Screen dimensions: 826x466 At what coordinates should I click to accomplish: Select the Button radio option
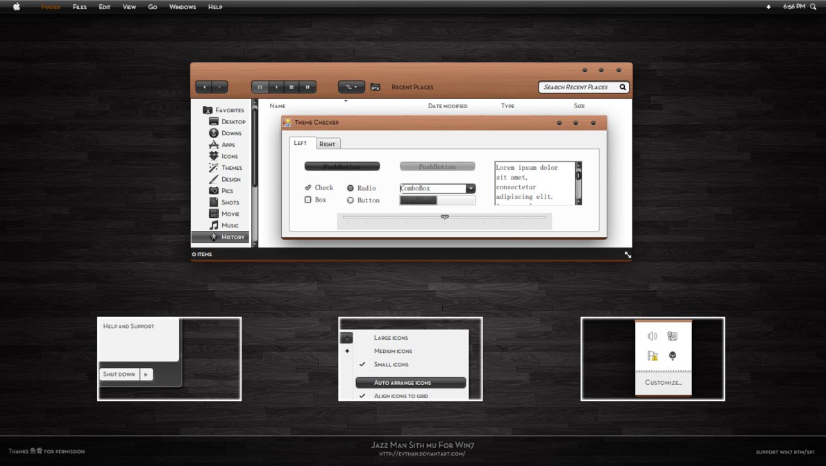351,200
